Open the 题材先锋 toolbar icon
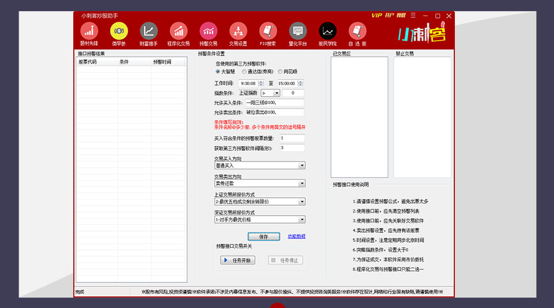Image resolution: width=554 pixels, height=308 pixels. coord(89,34)
